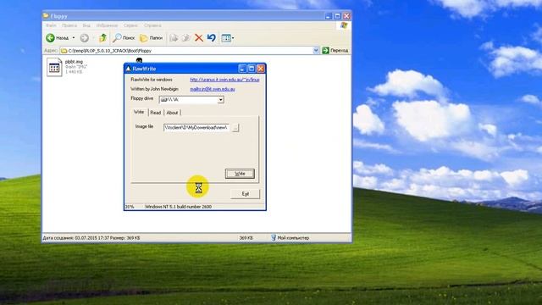Click the Exit button in RawWrite
Viewport: 542px width, 305px height.
[x=245, y=194]
